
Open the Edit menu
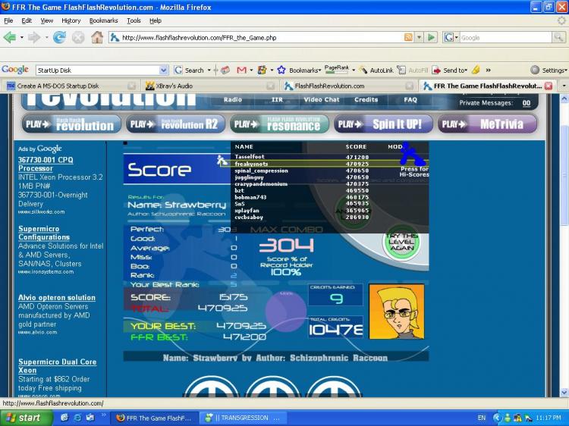27,20
